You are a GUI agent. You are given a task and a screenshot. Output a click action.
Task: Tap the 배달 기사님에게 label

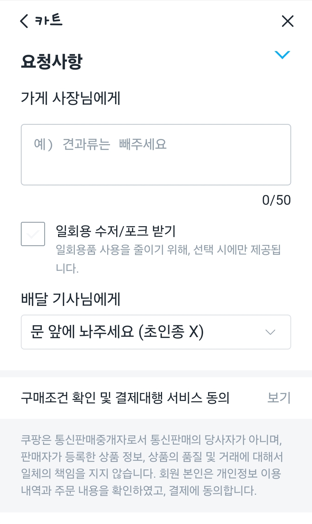(70, 299)
